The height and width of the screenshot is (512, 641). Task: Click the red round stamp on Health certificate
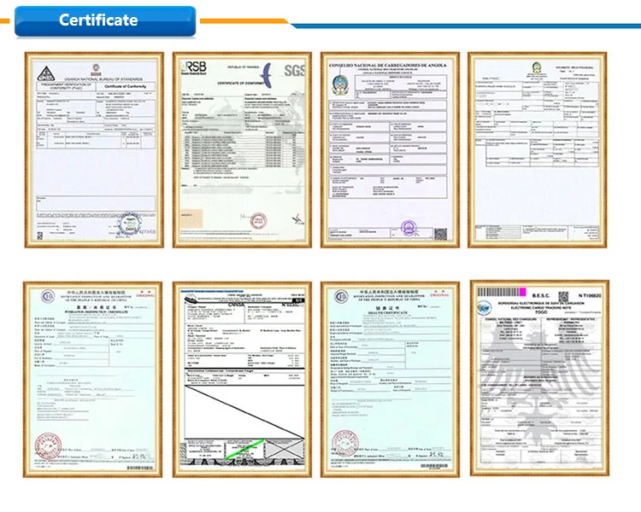(x=345, y=443)
